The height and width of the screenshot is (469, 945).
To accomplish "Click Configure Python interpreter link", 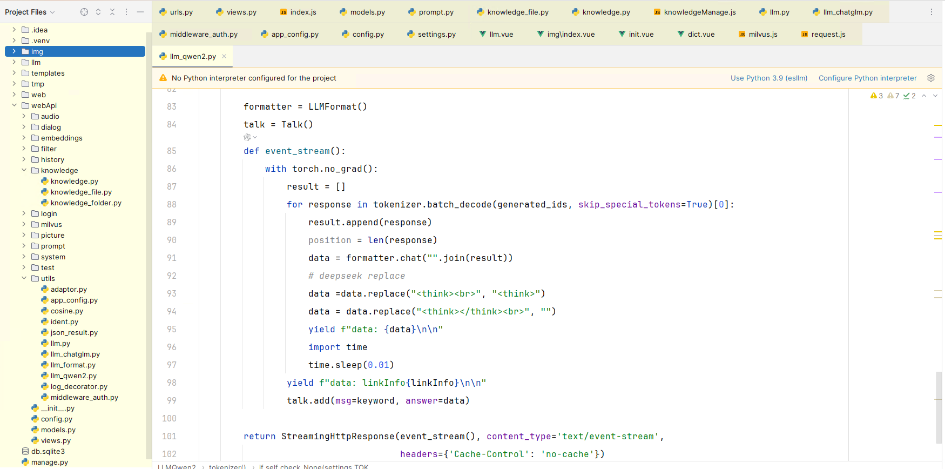I will (x=867, y=78).
